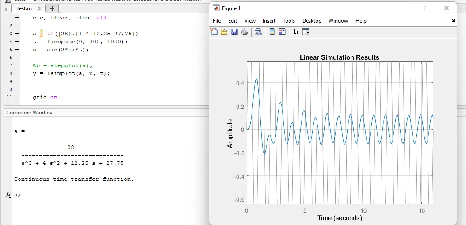The image size is (466, 225).
Task: Close the test.m tab with its x
Action: pyautogui.click(x=40, y=8)
